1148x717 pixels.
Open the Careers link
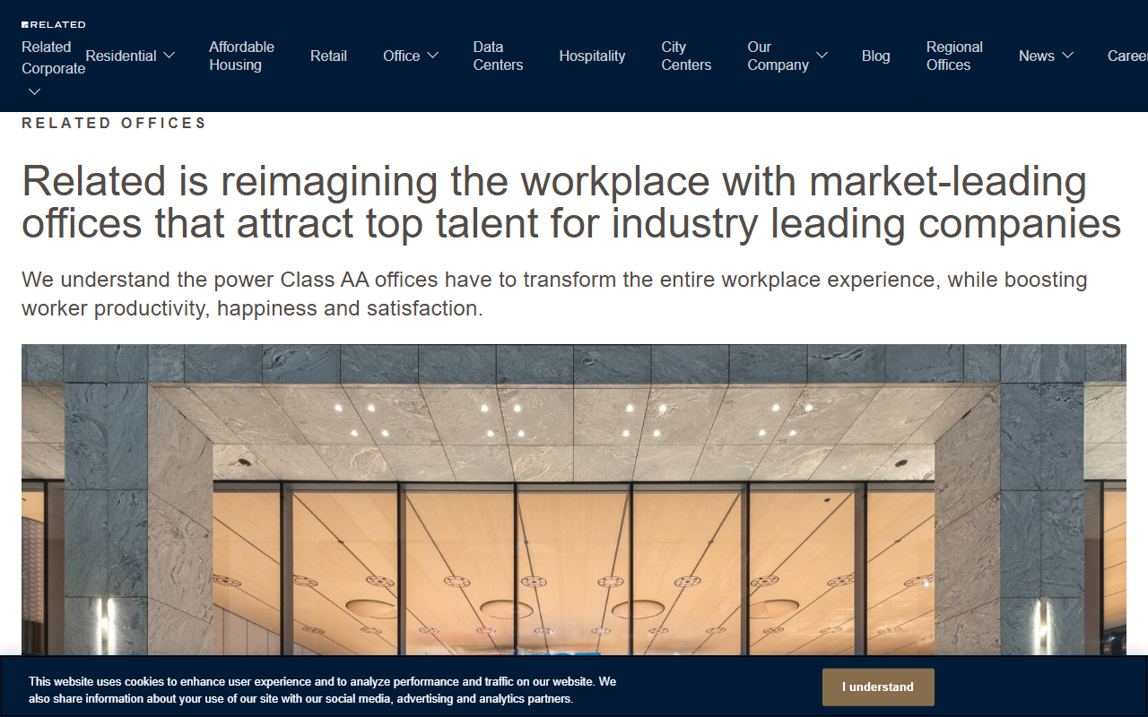[x=1127, y=56]
